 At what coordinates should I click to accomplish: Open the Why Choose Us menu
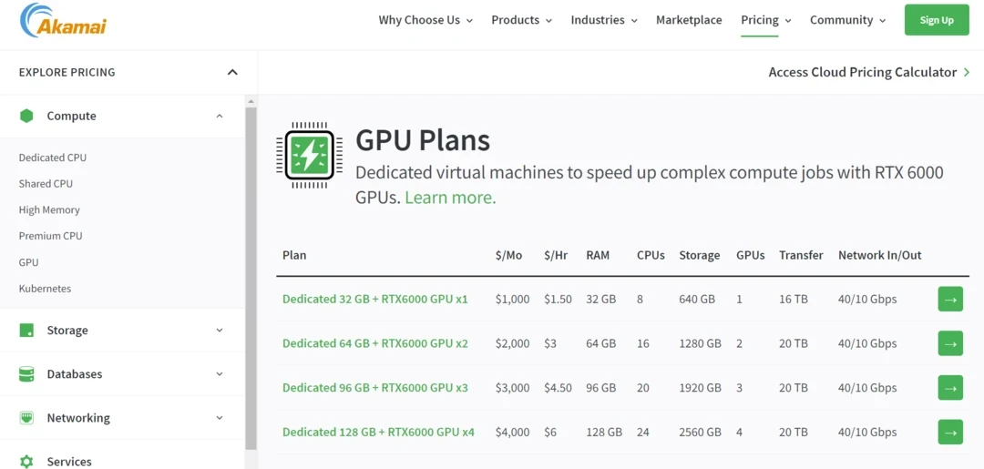pos(425,20)
